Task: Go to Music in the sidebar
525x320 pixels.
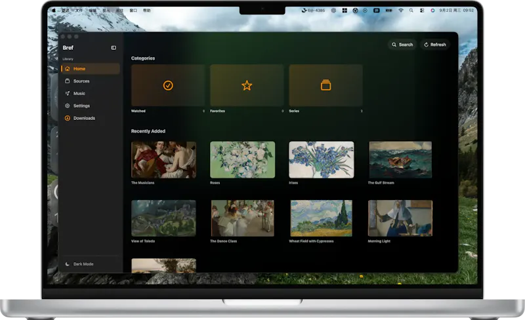Action: (x=91, y=93)
